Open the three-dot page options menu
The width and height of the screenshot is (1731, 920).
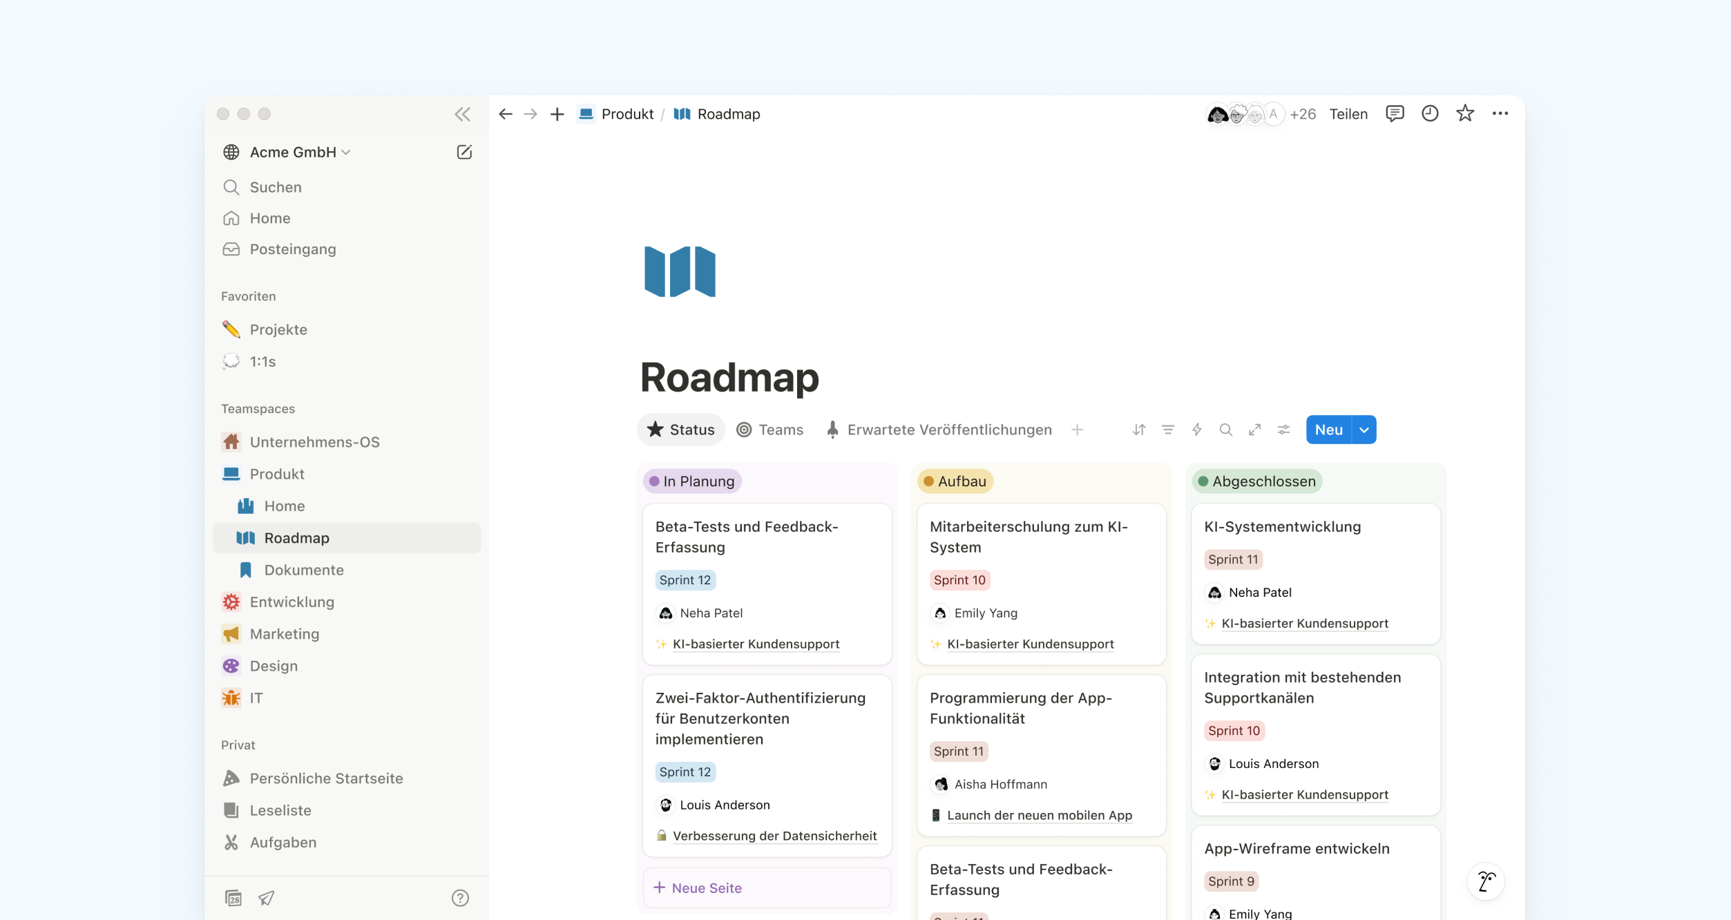[x=1500, y=114]
